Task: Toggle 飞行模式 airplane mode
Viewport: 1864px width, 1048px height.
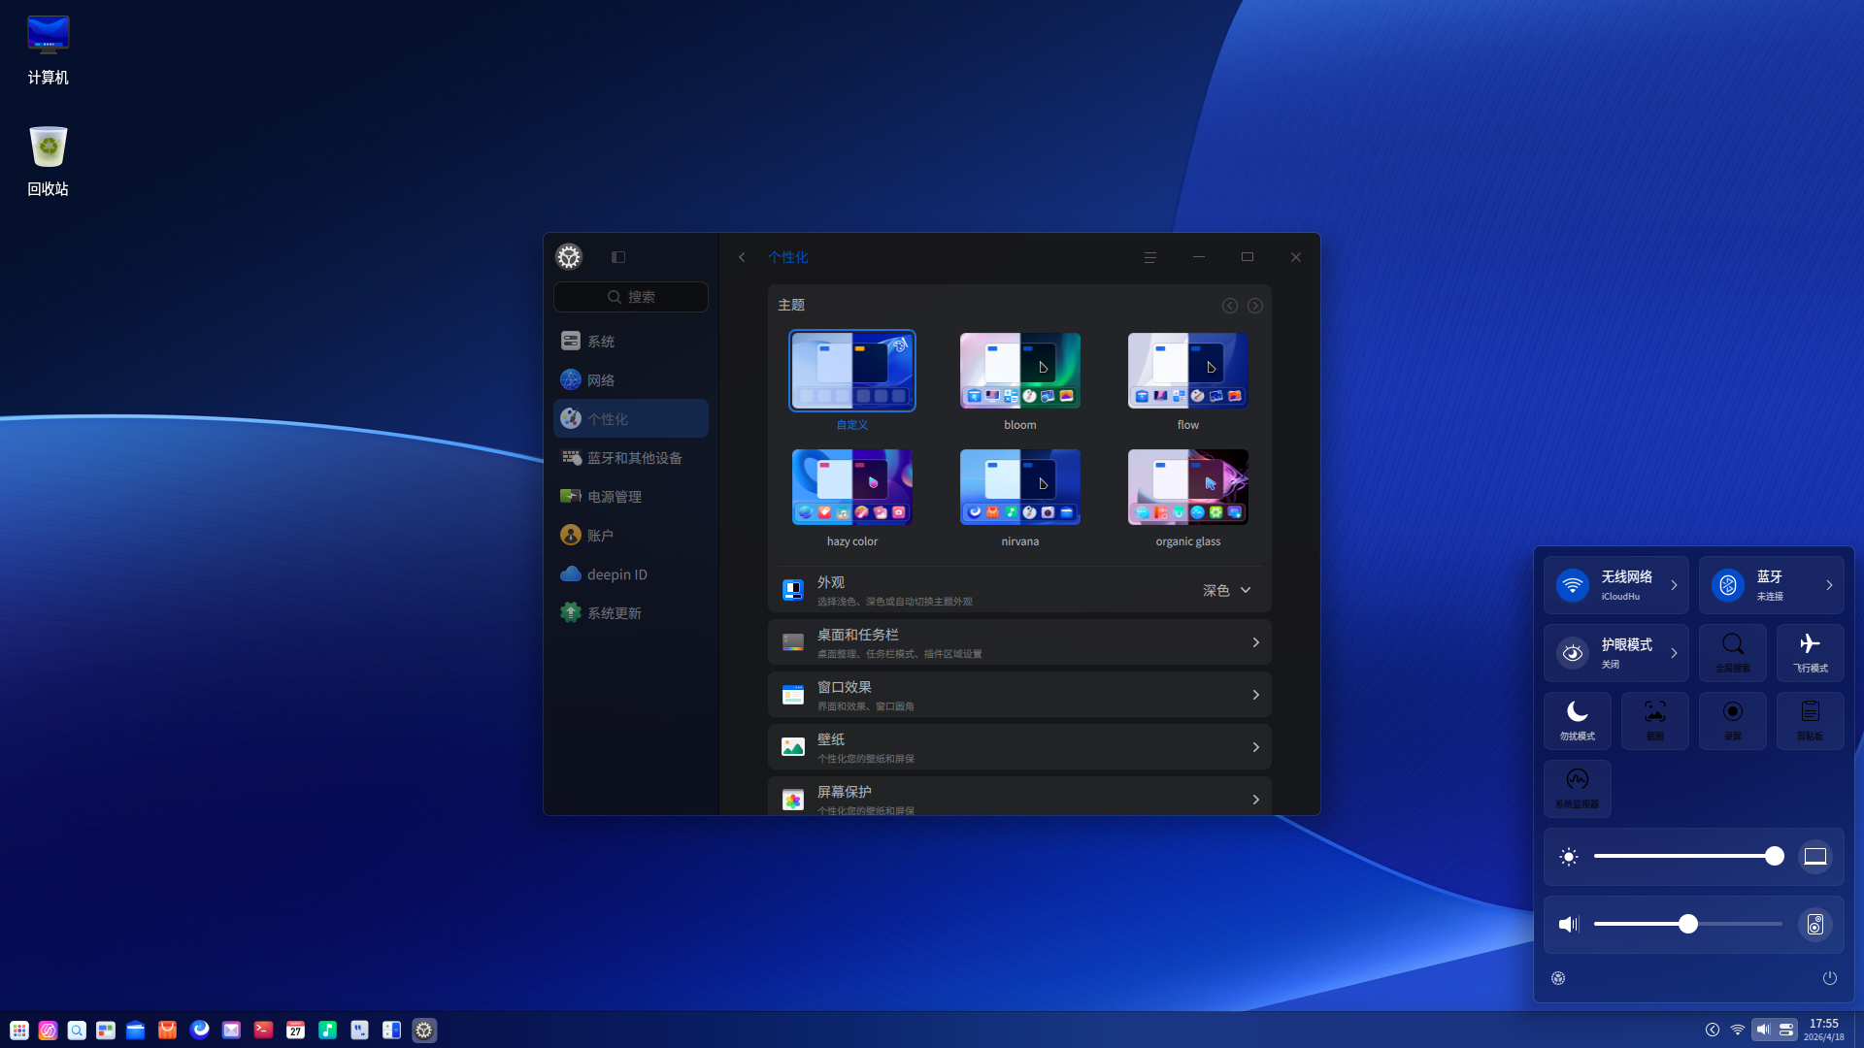Action: click(x=1810, y=652)
